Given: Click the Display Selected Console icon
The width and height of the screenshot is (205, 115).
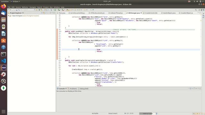Looking at the screenshot, I should click(191, 88).
